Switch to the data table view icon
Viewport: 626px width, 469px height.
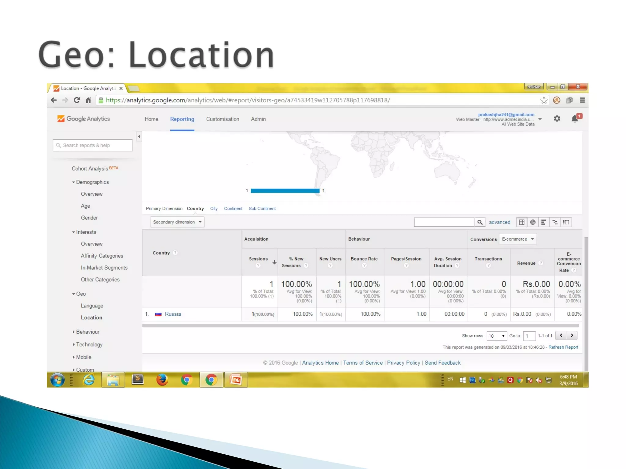(x=522, y=222)
